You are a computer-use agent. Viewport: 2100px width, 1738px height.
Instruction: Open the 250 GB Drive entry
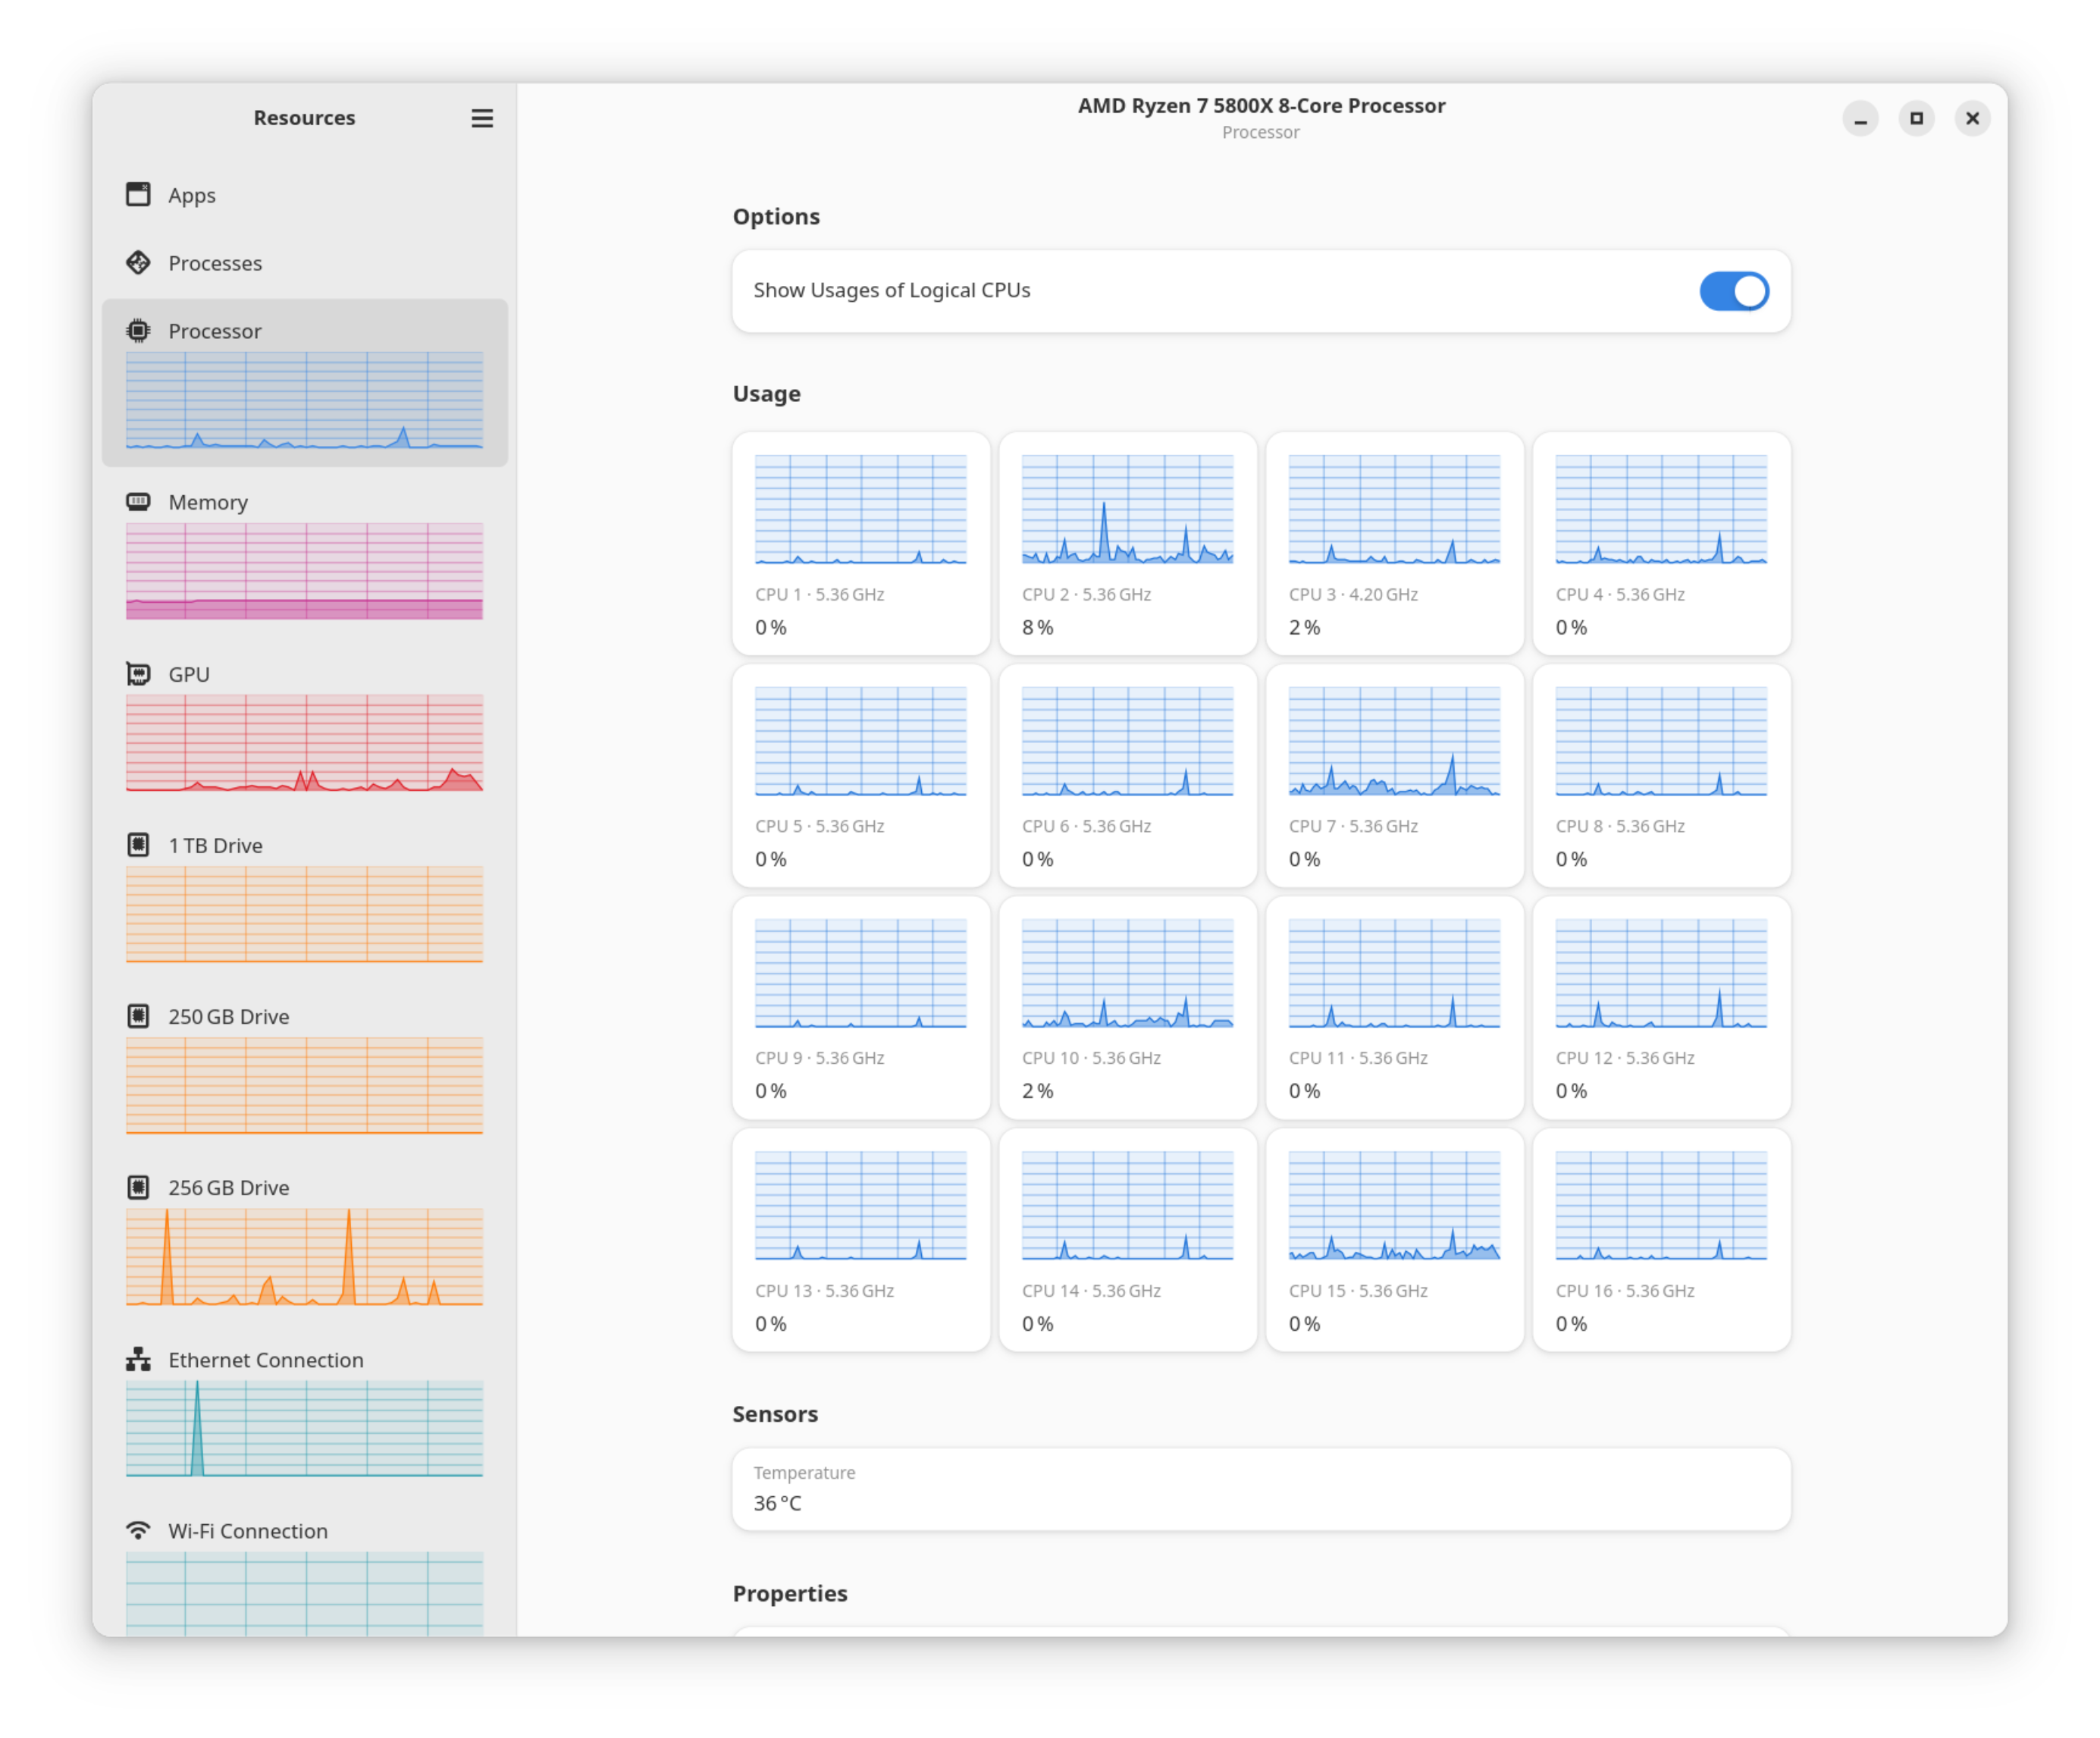tap(304, 1069)
